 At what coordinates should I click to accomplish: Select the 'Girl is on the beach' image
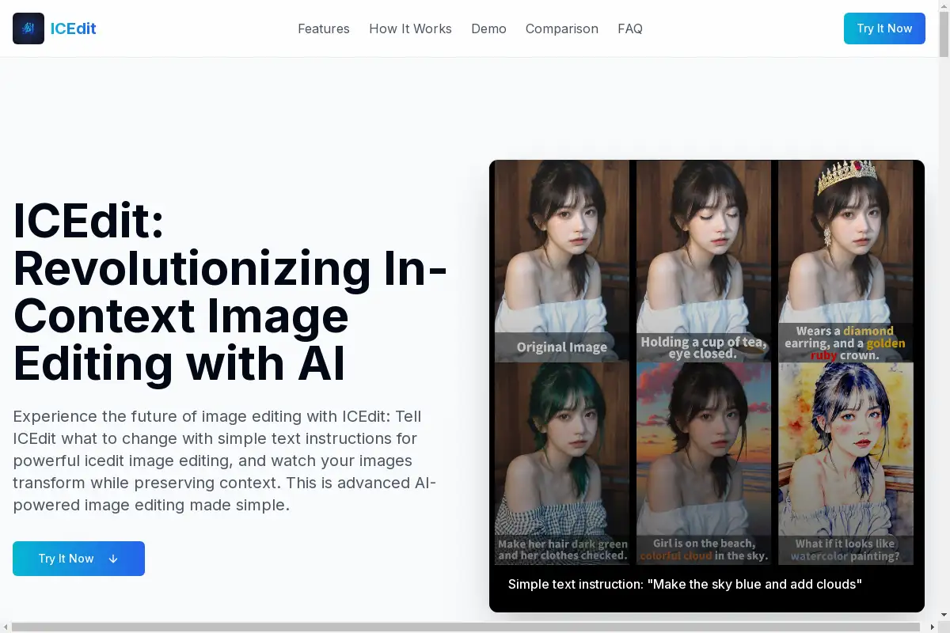click(704, 464)
